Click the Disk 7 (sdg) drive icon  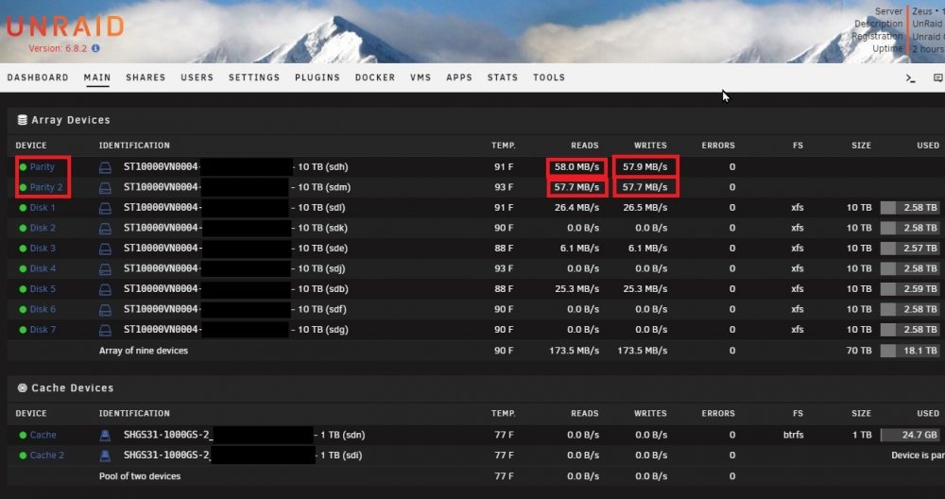tap(106, 330)
